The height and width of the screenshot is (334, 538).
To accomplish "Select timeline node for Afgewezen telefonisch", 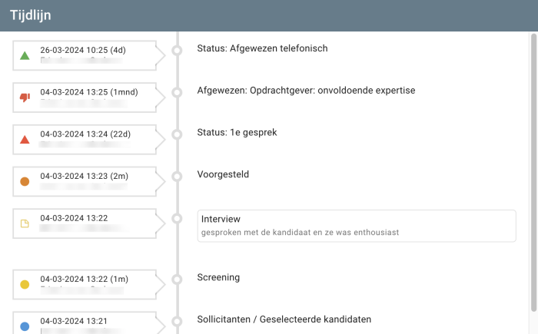I will (x=177, y=50).
